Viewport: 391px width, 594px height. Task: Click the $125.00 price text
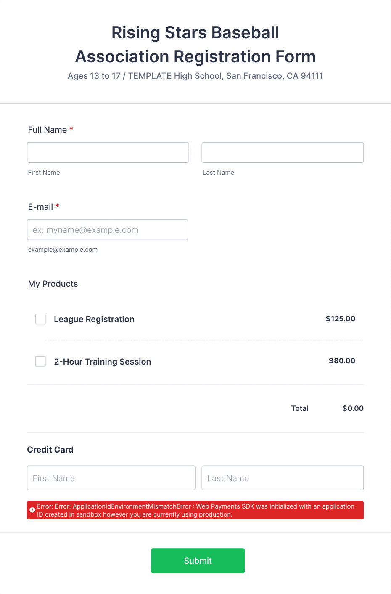click(x=340, y=319)
